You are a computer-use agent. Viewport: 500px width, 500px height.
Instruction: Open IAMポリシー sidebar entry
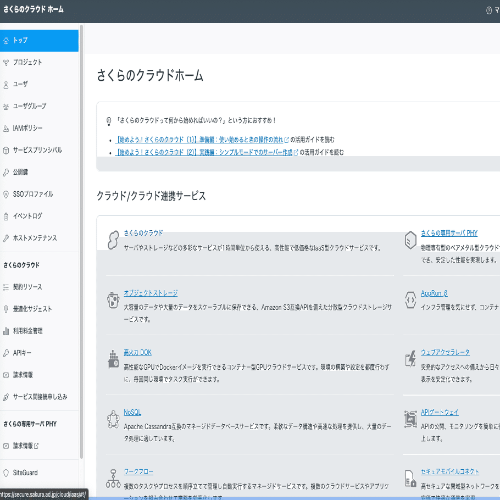point(39,128)
